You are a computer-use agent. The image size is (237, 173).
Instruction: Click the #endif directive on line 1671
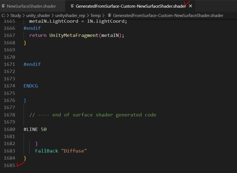coord(32,64)
